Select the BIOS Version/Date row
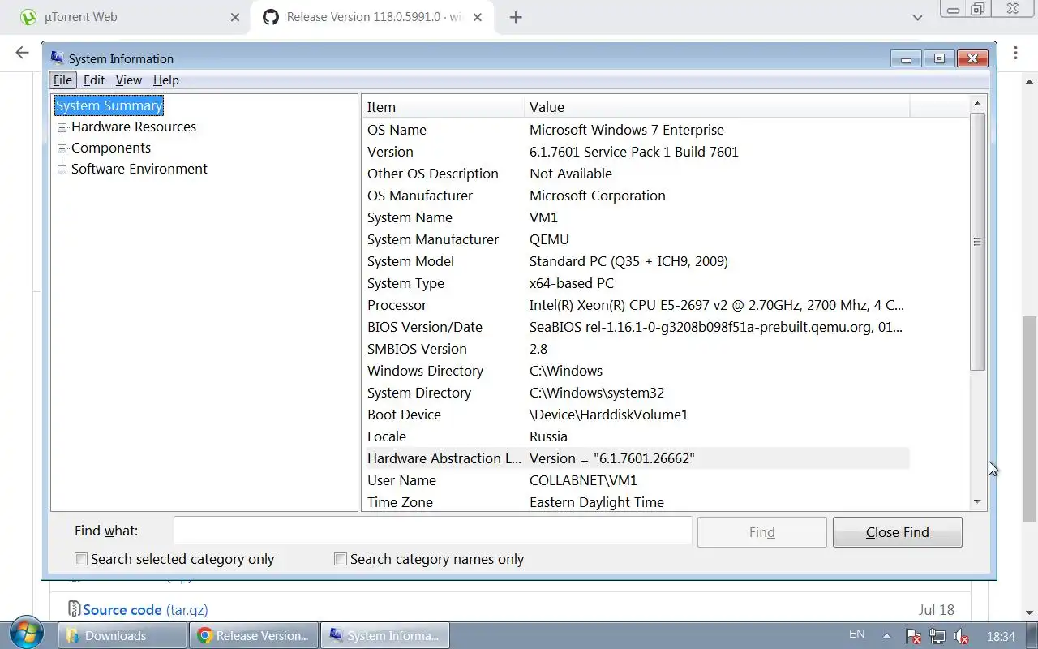Screen dimensions: 1038x649 click(x=637, y=327)
